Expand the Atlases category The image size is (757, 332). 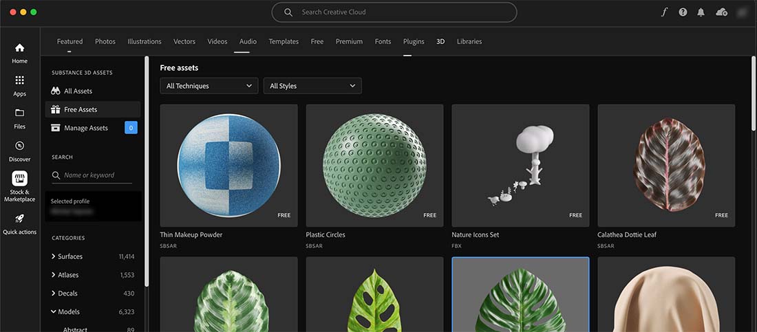coord(53,274)
